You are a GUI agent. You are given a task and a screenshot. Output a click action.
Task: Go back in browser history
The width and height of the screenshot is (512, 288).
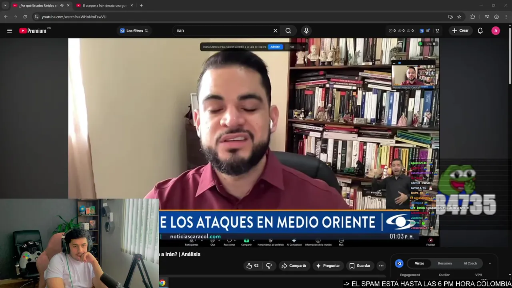pyautogui.click(x=6, y=17)
